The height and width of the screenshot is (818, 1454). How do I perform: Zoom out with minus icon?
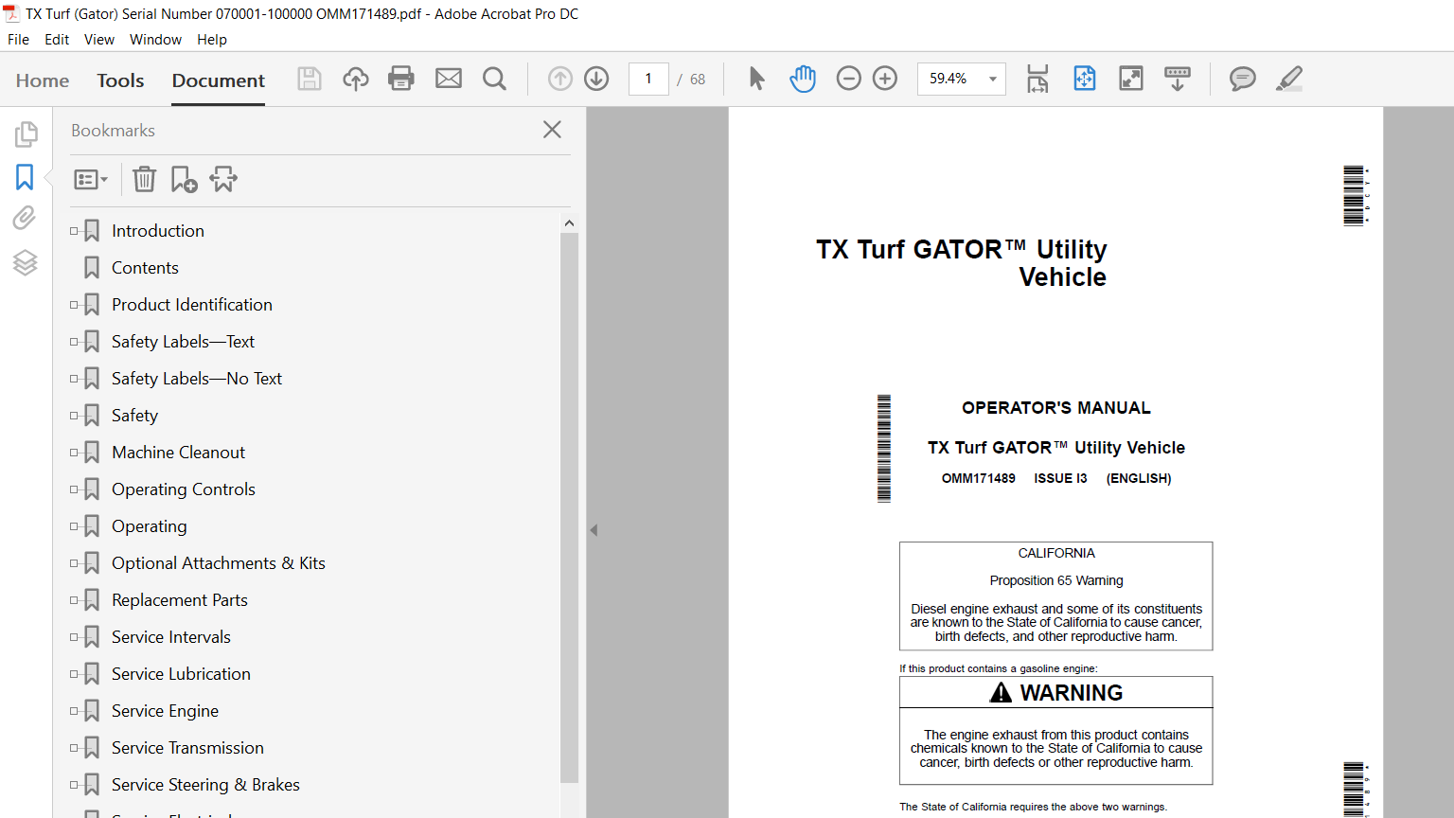(x=849, y=79)
